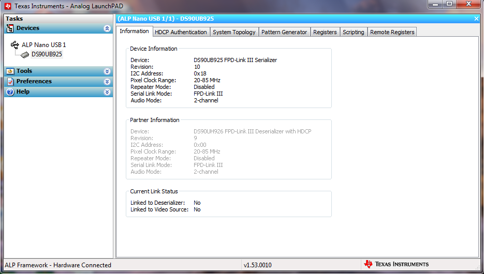Viewport: 484px width, 274px height.
Task: Expand the Tools section chevron
Action: [107, 71]
